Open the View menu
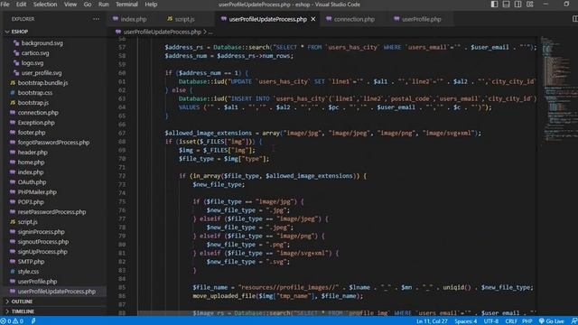 pos(70,5)
